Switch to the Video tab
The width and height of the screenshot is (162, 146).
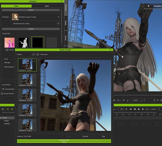click(x=47, y=6)
